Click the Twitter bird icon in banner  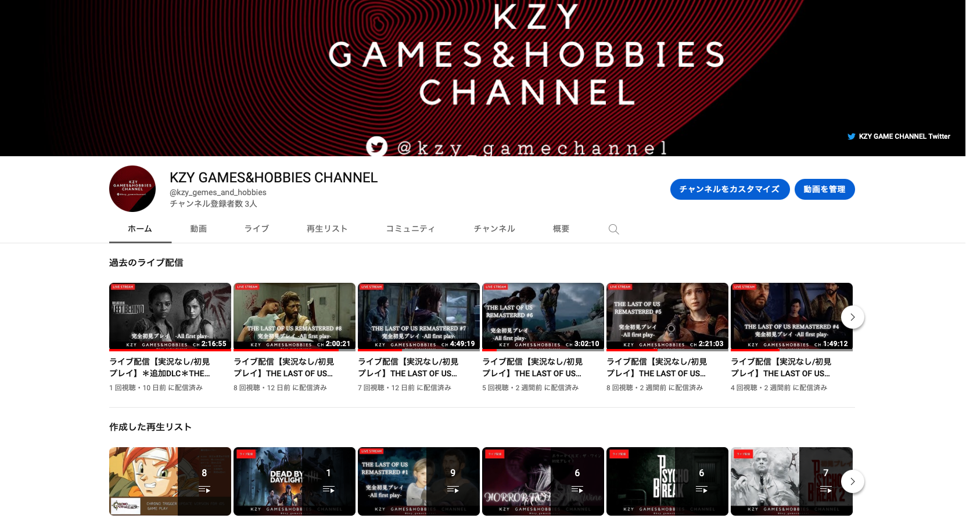coord(376,146)
